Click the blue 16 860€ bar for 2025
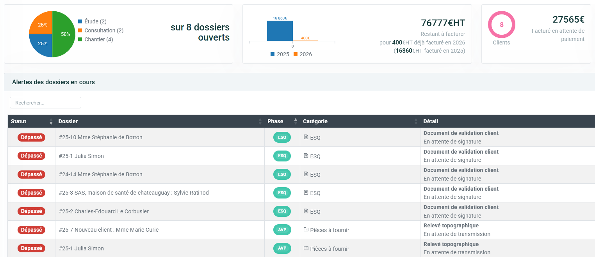 (280, 31)
